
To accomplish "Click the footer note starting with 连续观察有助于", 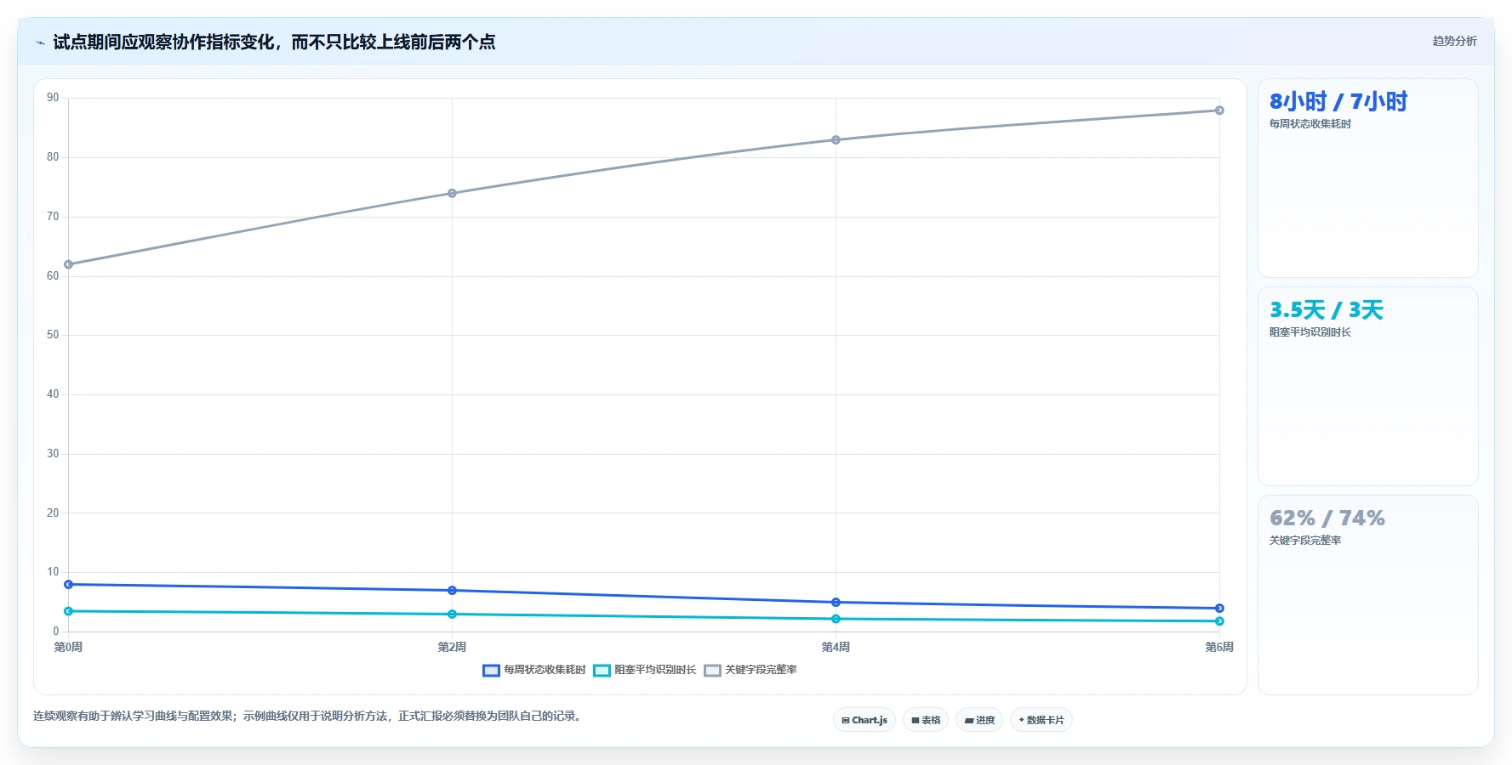I will [x=309, y=717].
